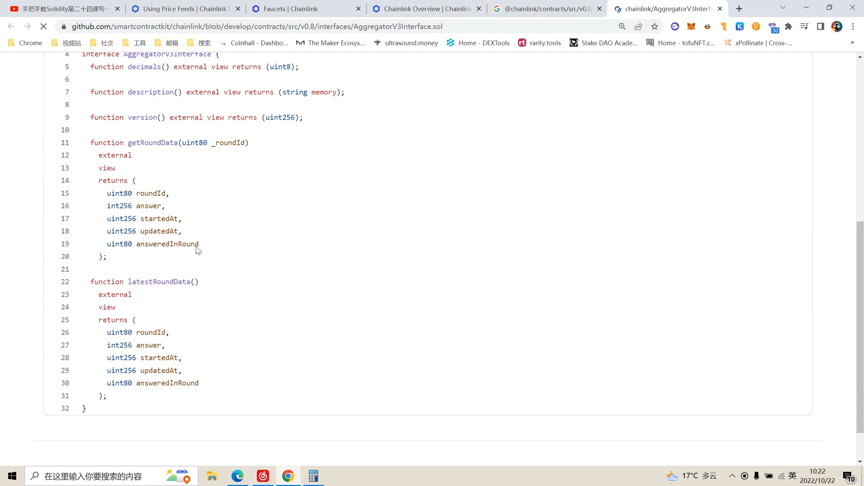The image size is (864, 486).
Task: Close the Using Price Feeds tab
Action: coord(238,9)
